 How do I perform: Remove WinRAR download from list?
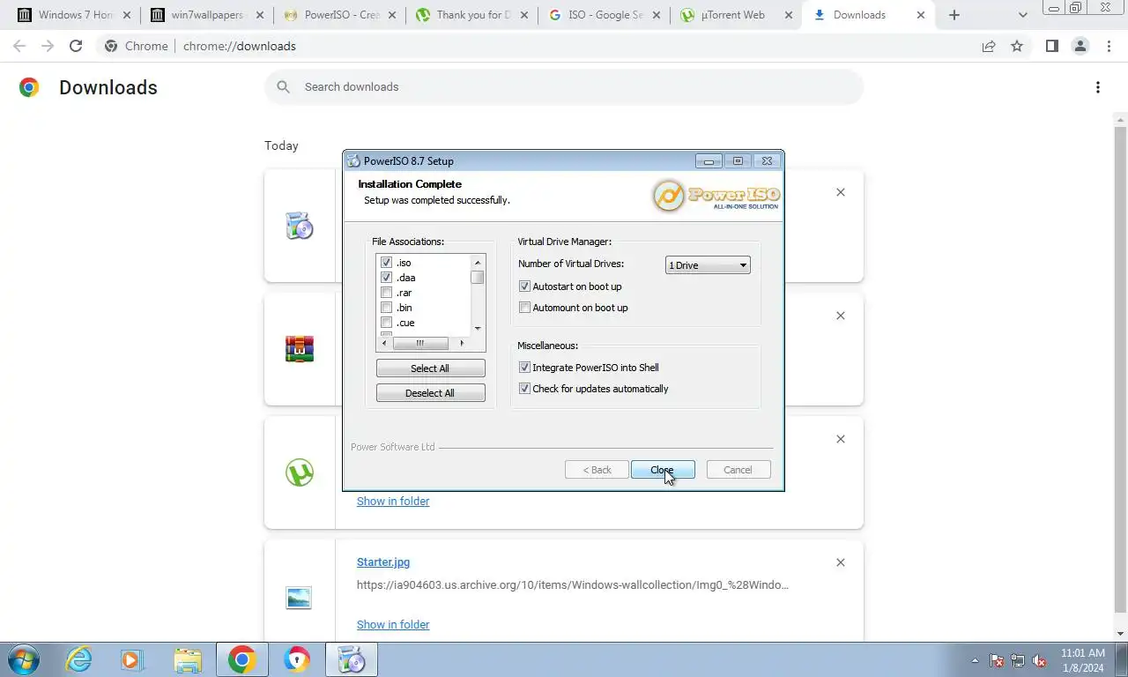coord(840,316)
